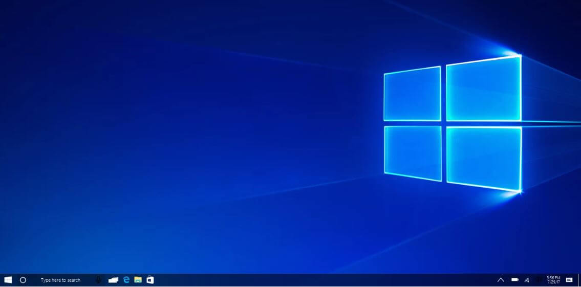581x287 pixels.
Task: Open File Explorer from the taskbar
Action: click(138, 280)
